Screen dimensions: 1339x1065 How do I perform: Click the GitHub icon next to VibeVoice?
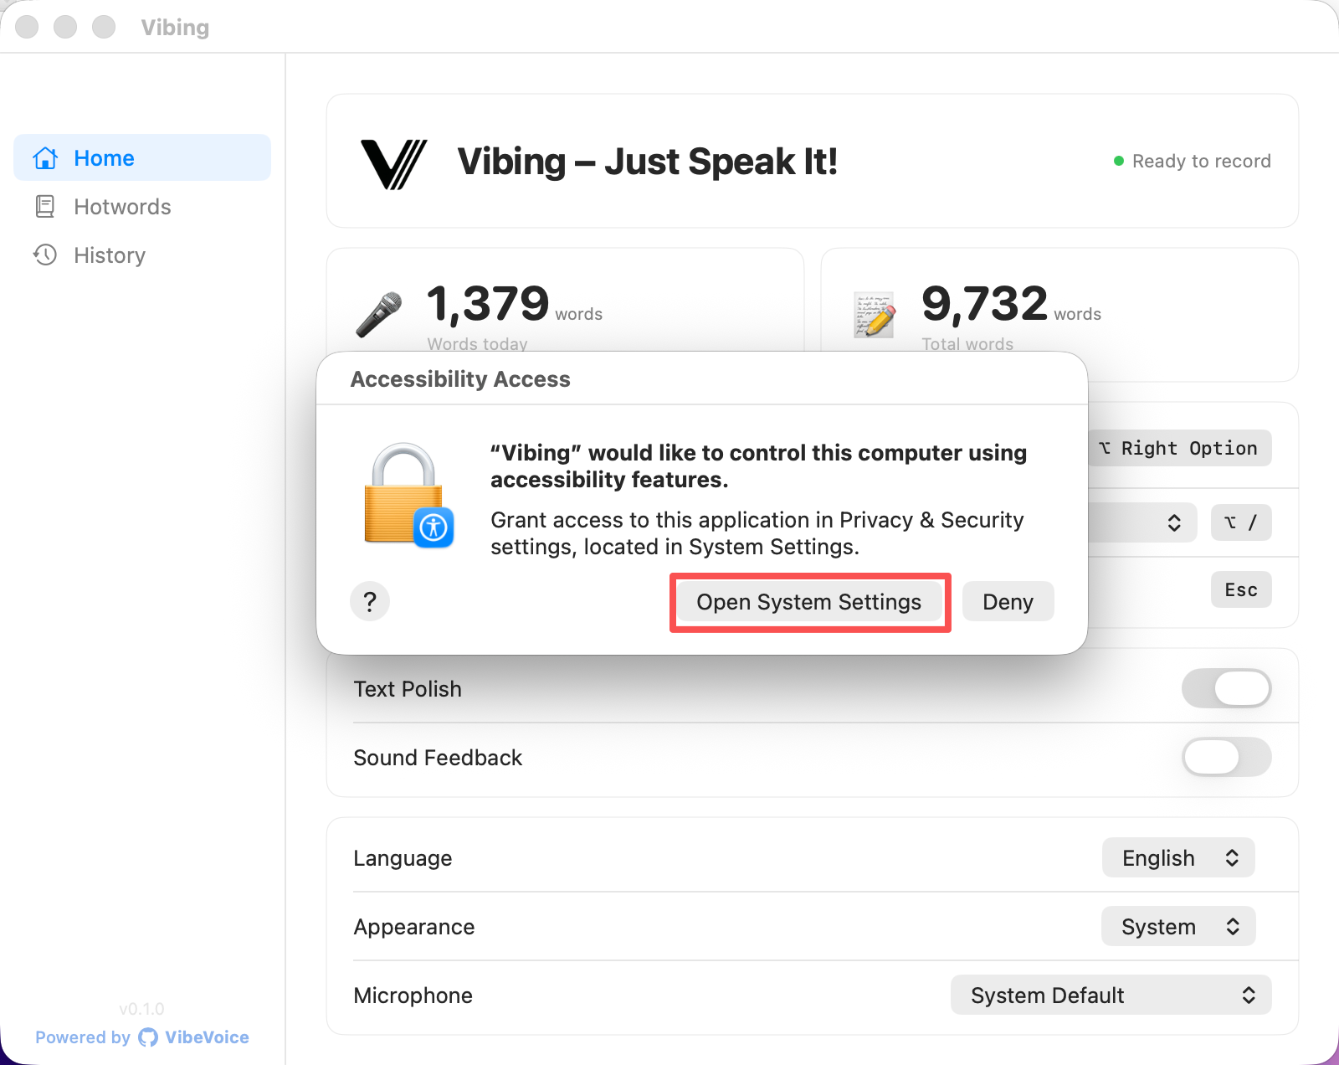[147, 1037]
